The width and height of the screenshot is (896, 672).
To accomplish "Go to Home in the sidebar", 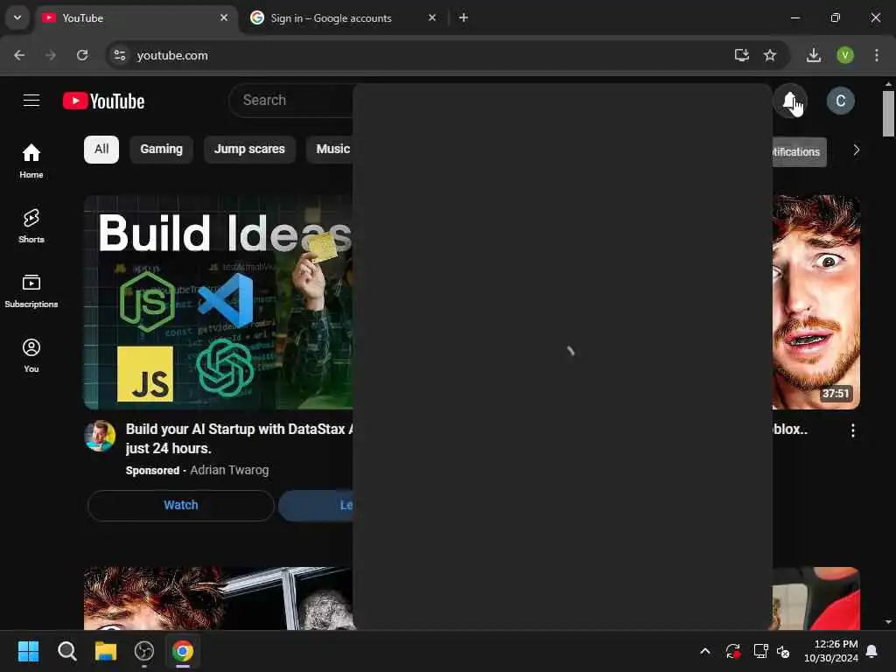I will pyautogui.click(x=31, y=161).
